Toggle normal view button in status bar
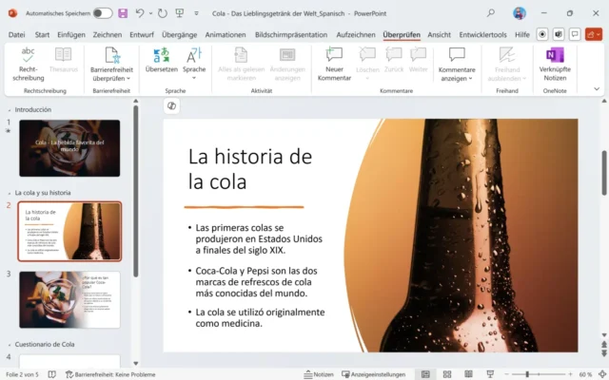The image size is (609, 380). click(425, 374)
